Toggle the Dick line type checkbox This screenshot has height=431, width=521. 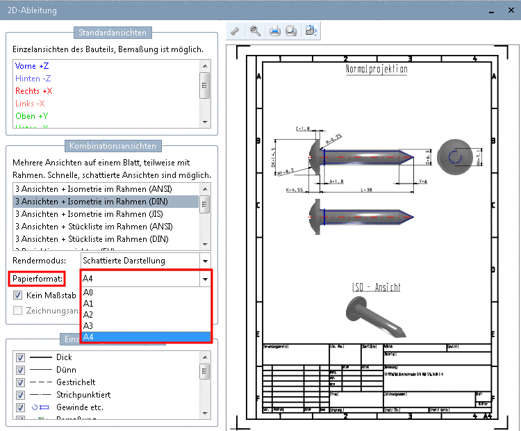point(20,357)
